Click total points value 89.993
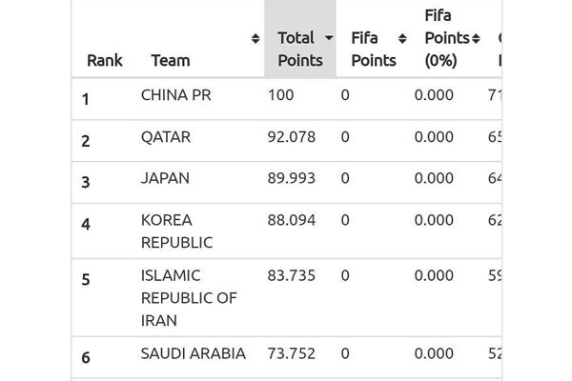 tap(292, 178)
